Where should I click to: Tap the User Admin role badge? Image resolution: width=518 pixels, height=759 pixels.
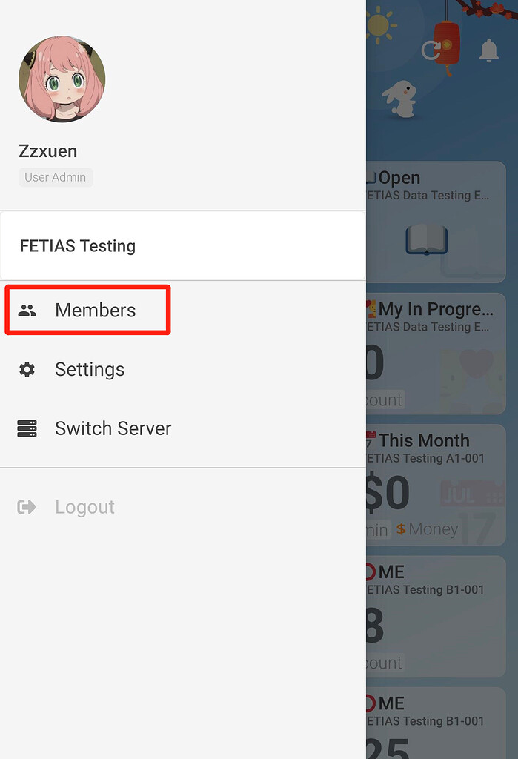tap(55, 177)
